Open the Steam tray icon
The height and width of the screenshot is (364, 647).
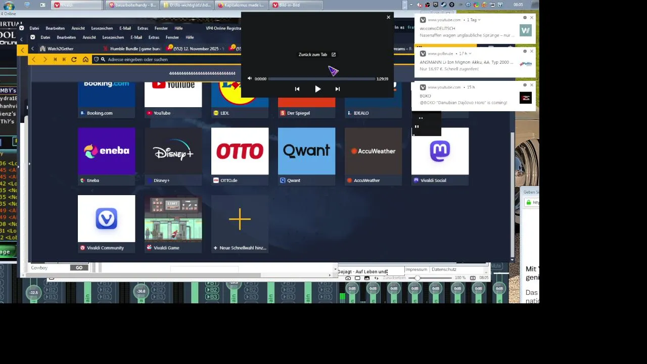point(444,5)
